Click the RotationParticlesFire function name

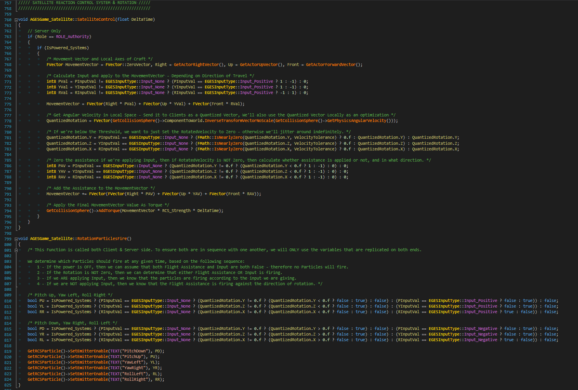(x=103, y=238)
